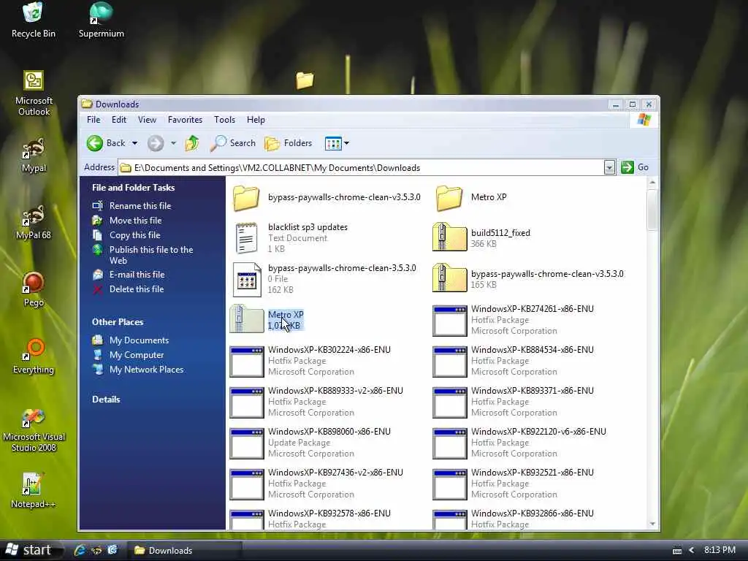Select build5112_fixed zip archive icon

[449, 237]
